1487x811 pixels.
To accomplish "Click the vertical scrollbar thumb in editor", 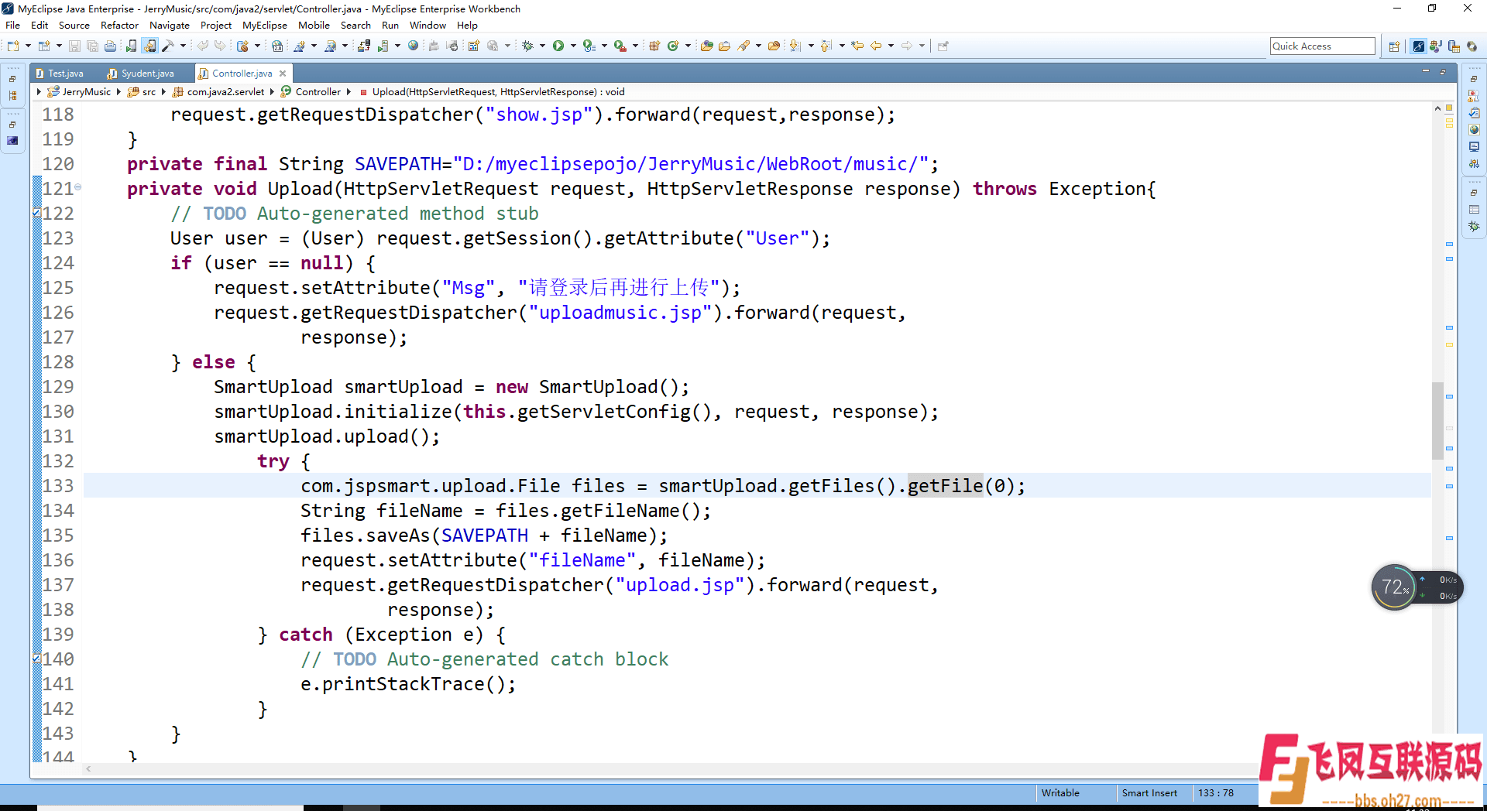I will [x=1437, y=420].
